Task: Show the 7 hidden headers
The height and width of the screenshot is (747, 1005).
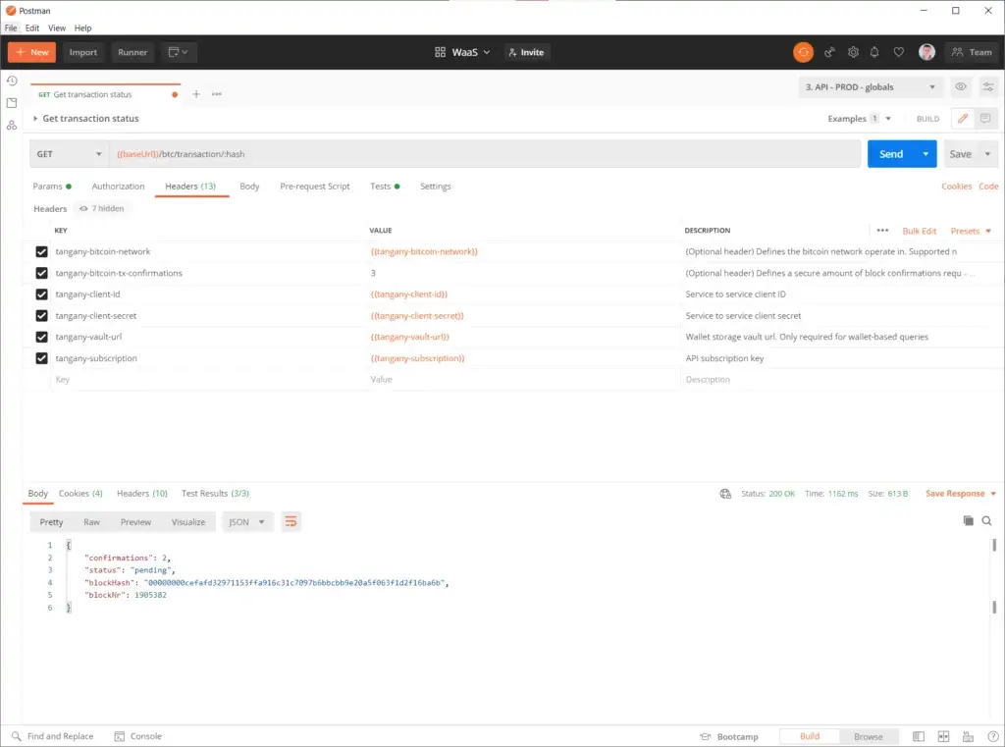Action: coord(102,208)
